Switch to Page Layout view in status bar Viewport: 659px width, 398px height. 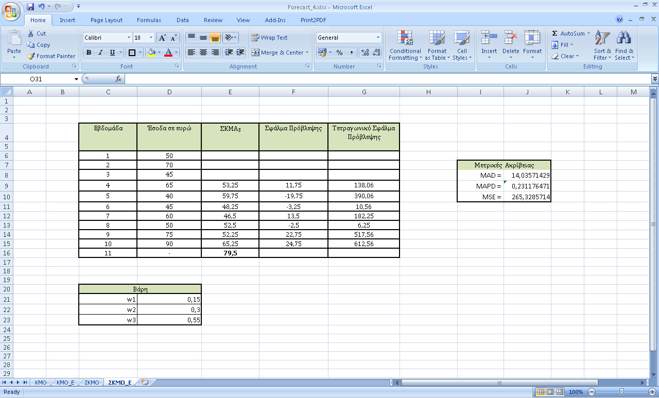pos(550,392)
